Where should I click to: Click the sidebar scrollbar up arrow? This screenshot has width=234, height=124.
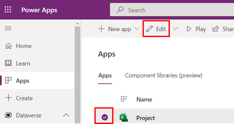pyautogui.click(x=78, y=23)
